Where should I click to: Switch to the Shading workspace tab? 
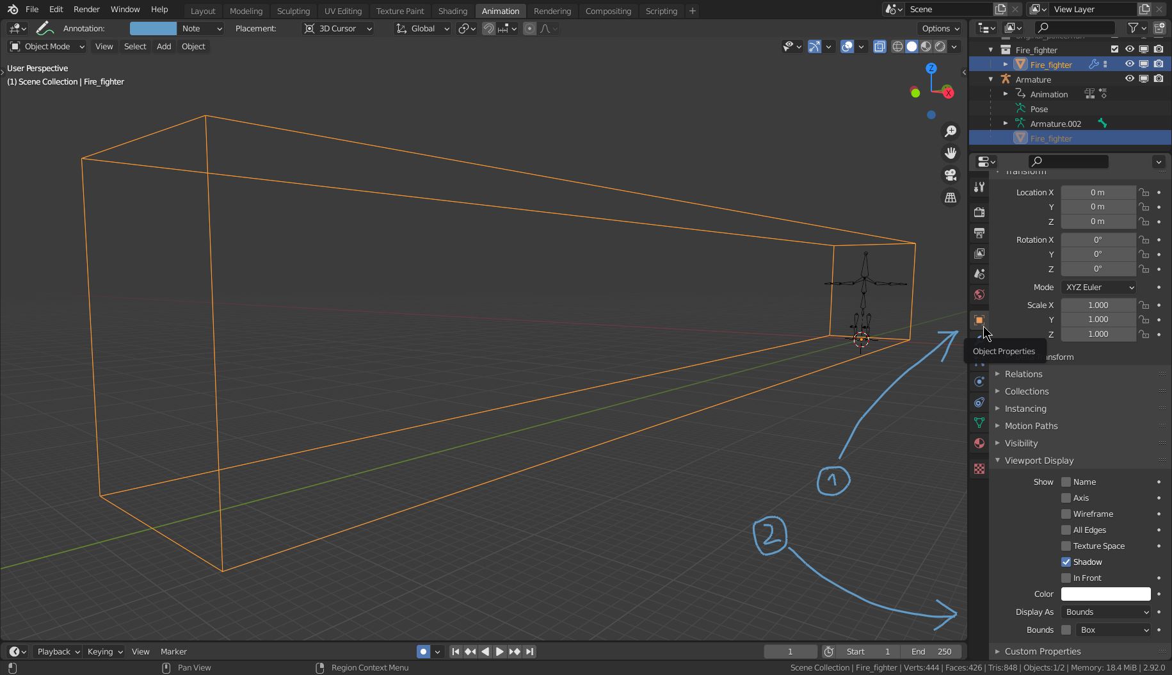click(x=453, y=11)
